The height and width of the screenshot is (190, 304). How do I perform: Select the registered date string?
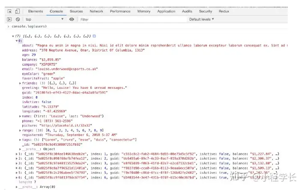click(81, 135)
